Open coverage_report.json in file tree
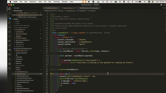 click(x=22, y=28)
